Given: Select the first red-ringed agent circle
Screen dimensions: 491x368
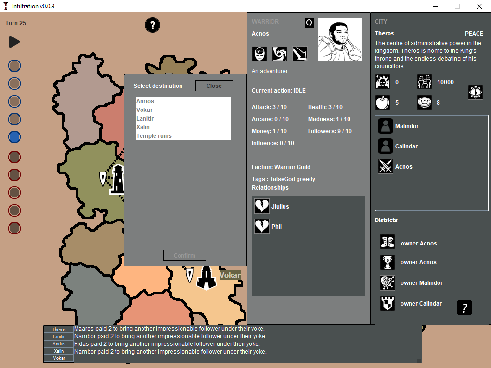Looking at the screenshot, I should [14, 157].
